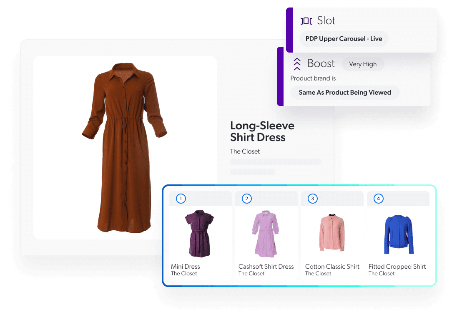Screen dimensions: 457x320
Task: Click the purple Boost sidebar marker
Action: click(x=280, y=76)
